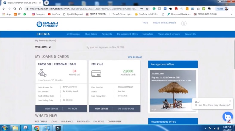235x131 pixels.
Task: Go to browser home icon
Action: pyautogui.click(x=20, y=9)
